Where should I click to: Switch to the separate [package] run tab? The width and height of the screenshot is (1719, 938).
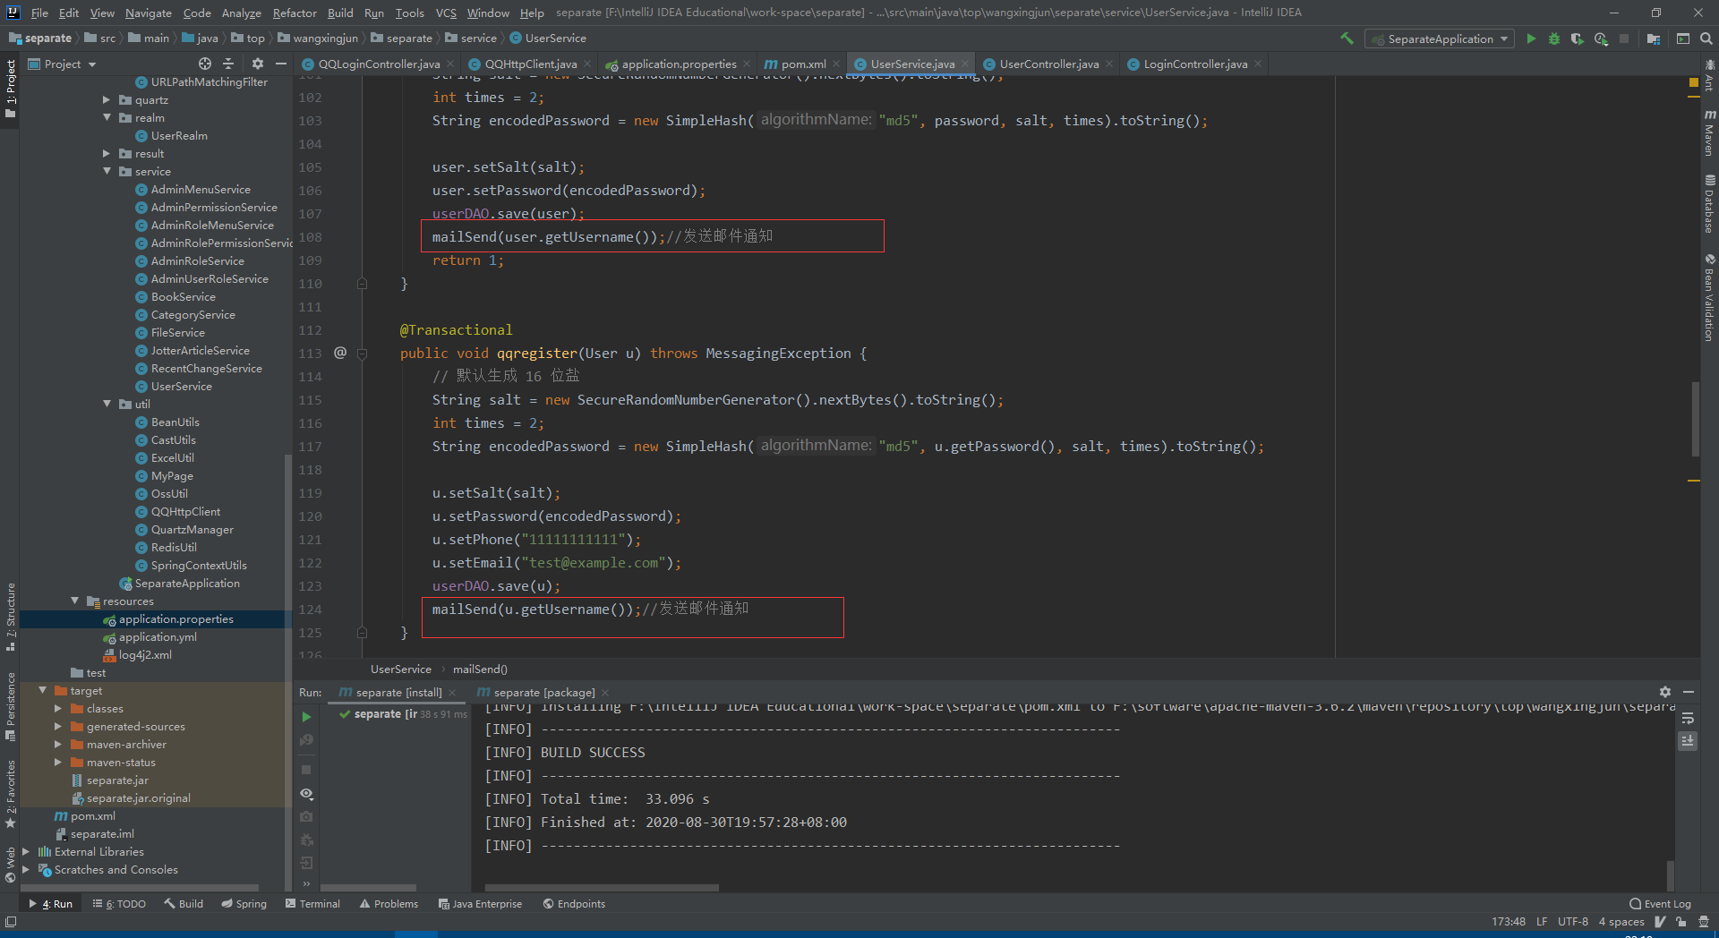point(543,692)
